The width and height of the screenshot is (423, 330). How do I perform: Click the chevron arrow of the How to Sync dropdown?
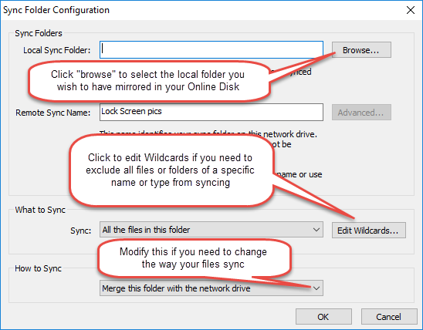(x=316, y=288)
